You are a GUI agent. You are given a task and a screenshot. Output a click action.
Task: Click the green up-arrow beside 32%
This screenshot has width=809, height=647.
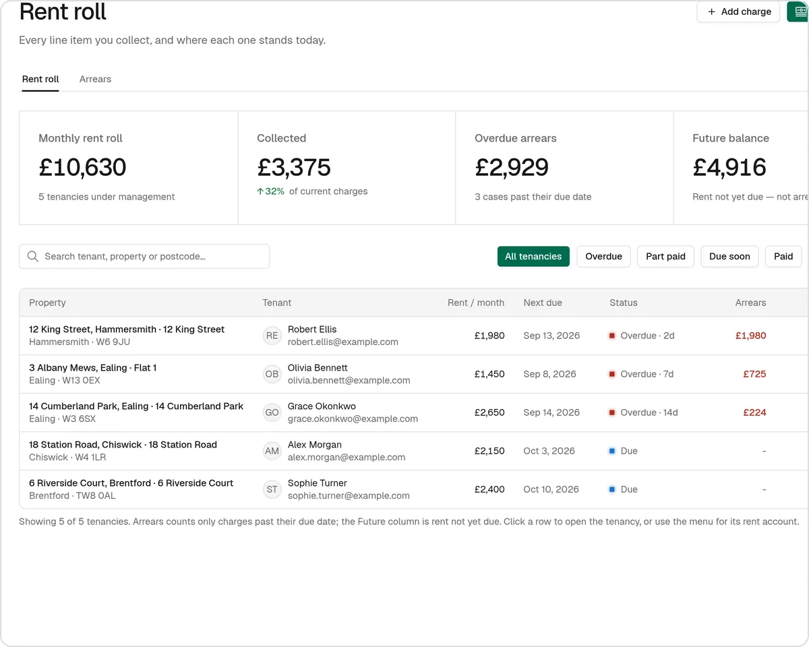click(260, 191)
